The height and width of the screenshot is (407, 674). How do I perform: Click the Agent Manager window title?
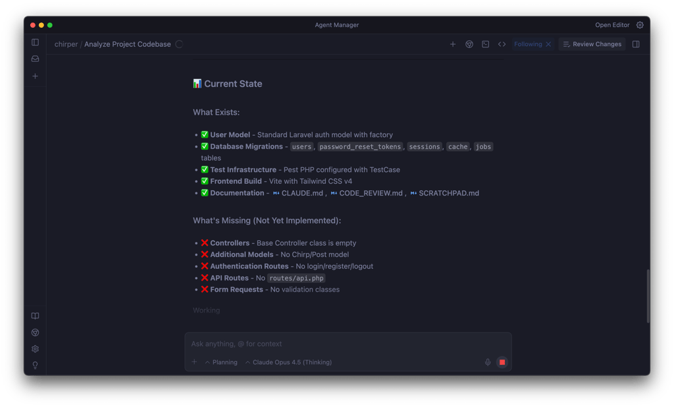point(336,25)
